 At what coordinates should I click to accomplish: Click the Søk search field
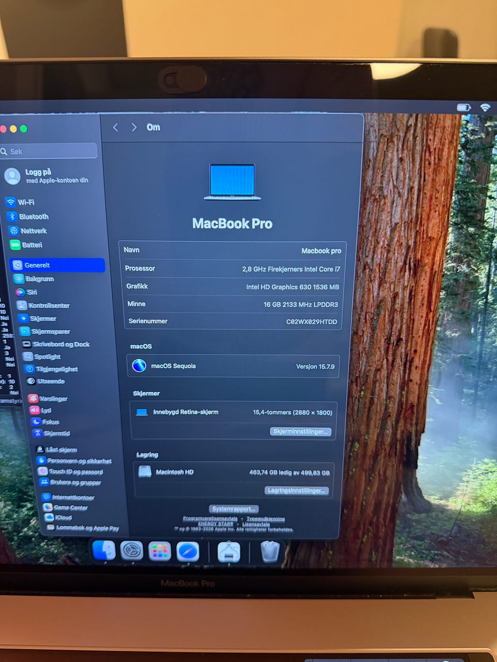(x=49, y=151)
